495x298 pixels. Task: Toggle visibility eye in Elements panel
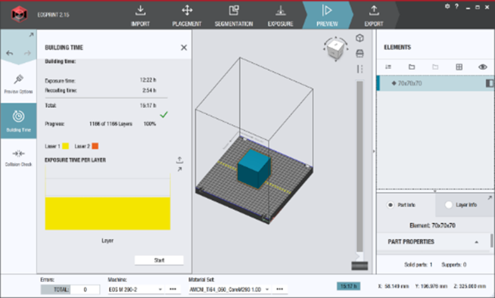coord(482,67)
